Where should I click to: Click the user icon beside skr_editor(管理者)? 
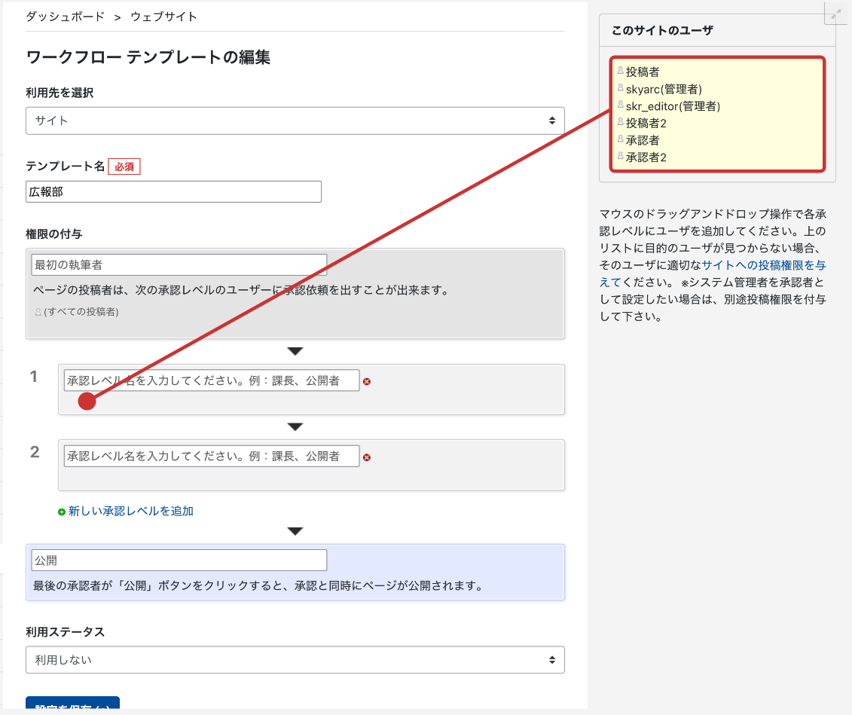pyautogui.click(x=621, y=105)
